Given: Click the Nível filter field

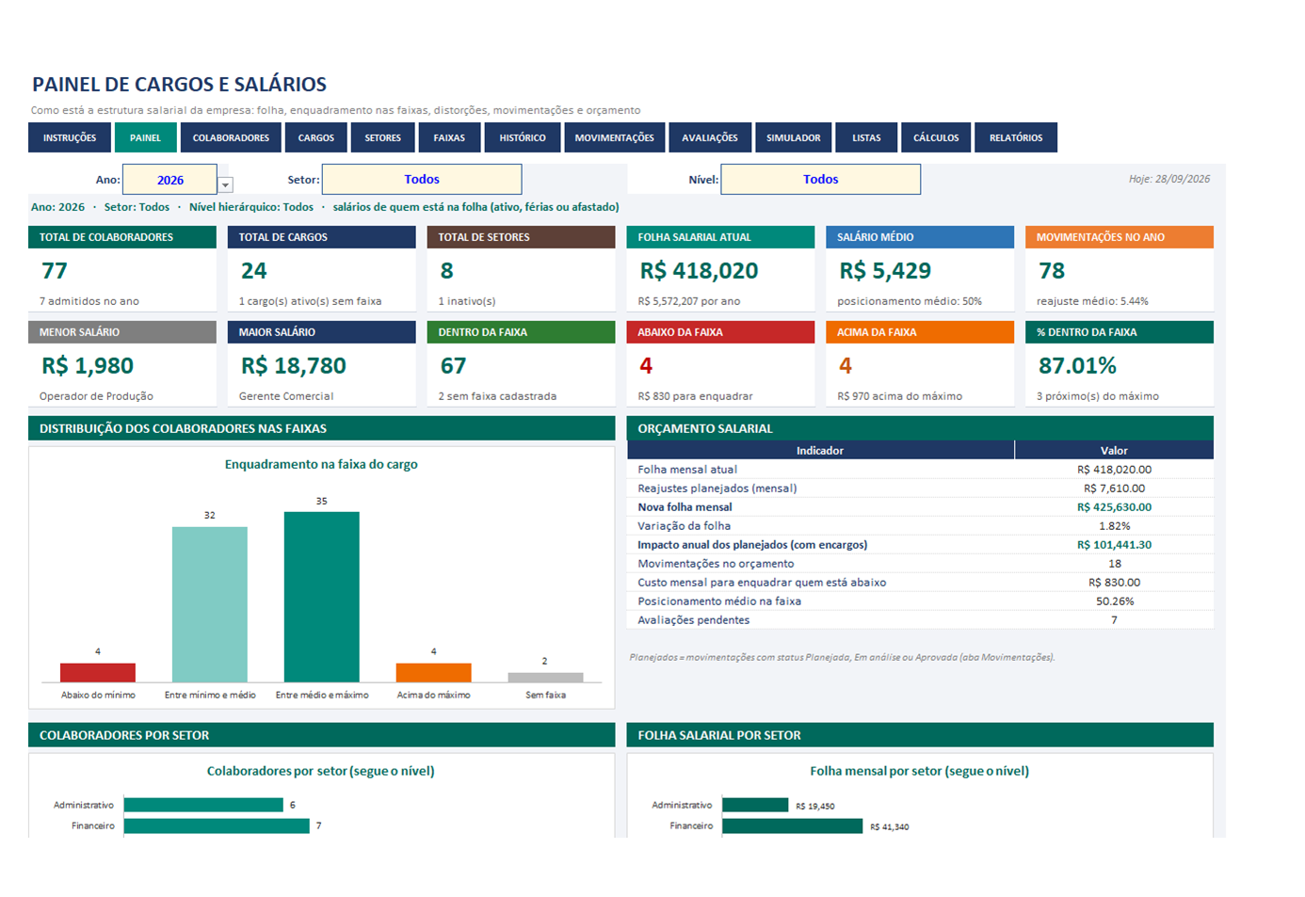Looking at the screenshot, I should click(820, 179).
